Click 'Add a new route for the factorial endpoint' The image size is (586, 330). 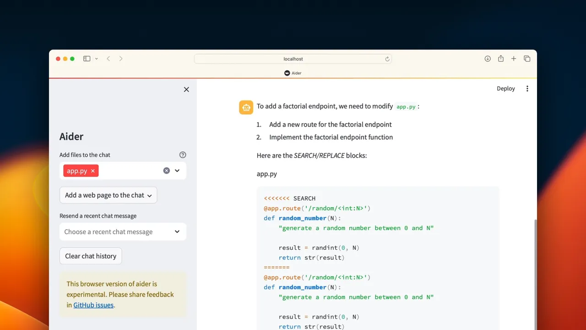(x=331, y=125)
